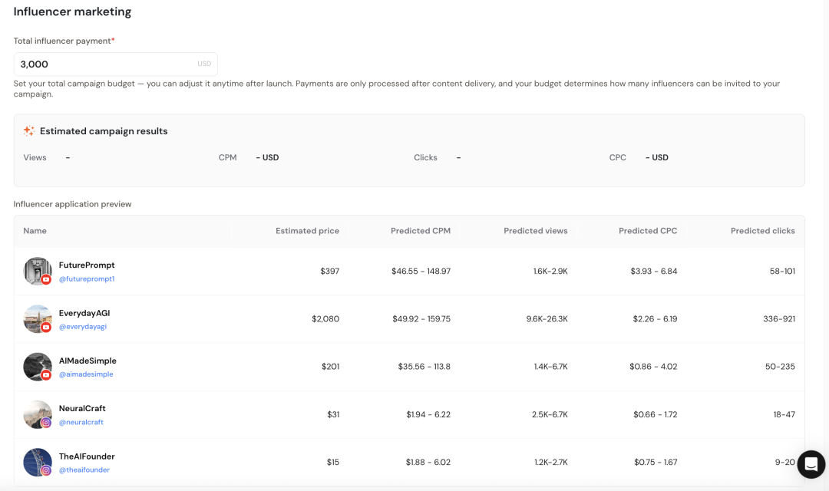Open the @everydayagi profile link
The image size is (829, 491).
(x=84, y=327)
